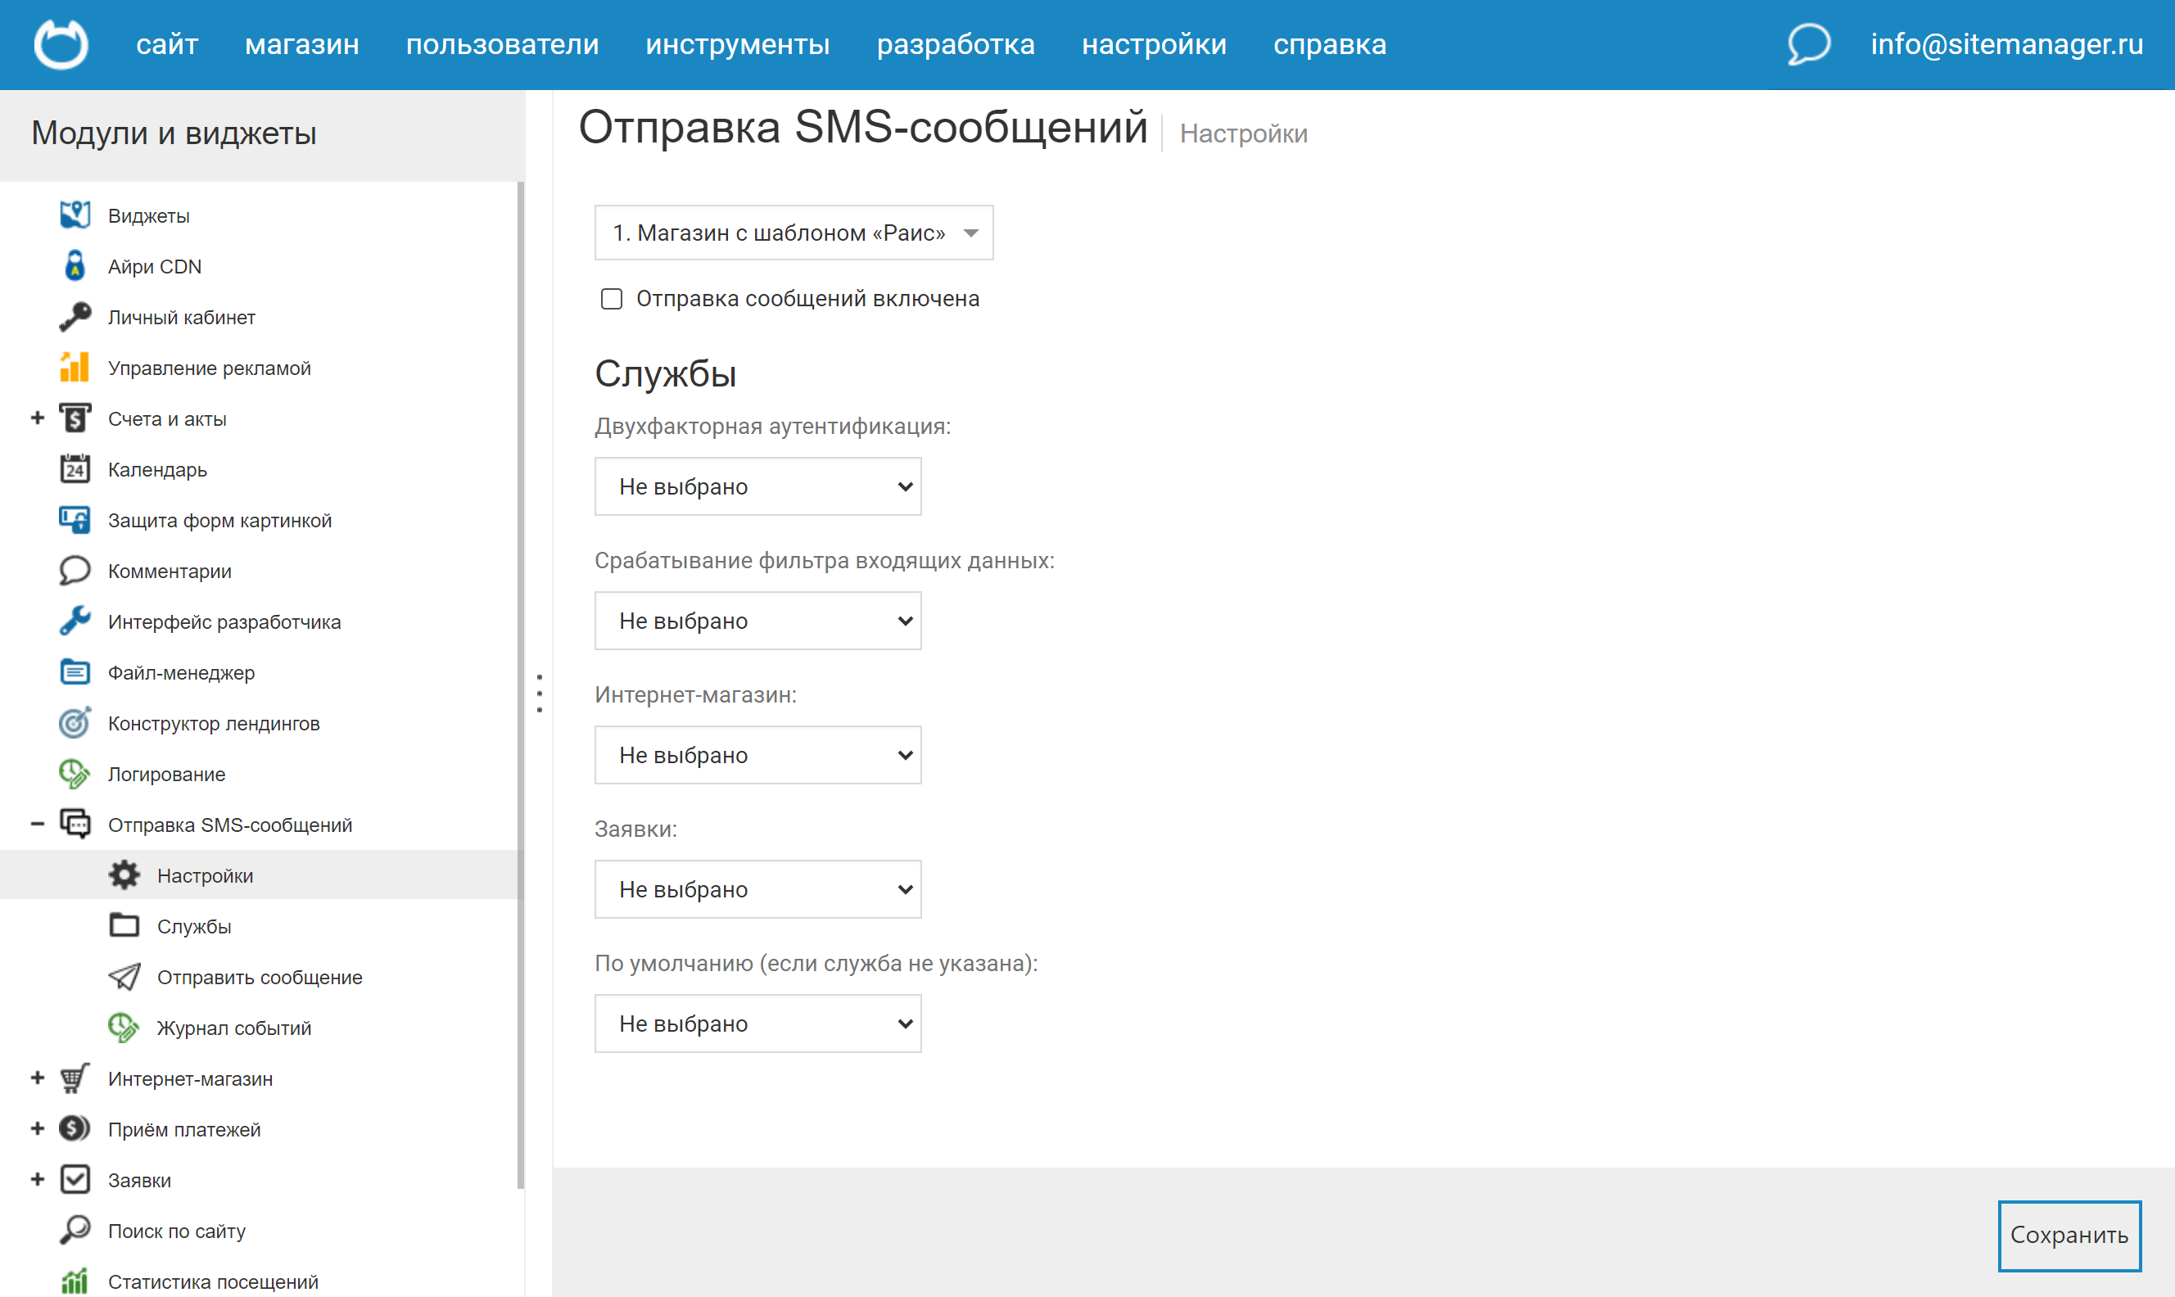Open the Двухфакторная аутентификация dropdown
Image resolution: width=2175 pixels, height=1297 pixels.
coord(757,486)
